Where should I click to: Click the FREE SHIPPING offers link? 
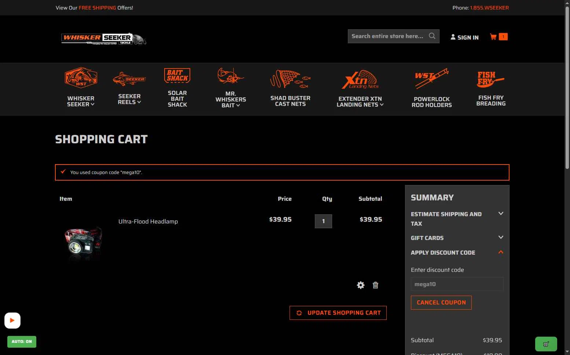pyautogui.click(x=97, y=8)
